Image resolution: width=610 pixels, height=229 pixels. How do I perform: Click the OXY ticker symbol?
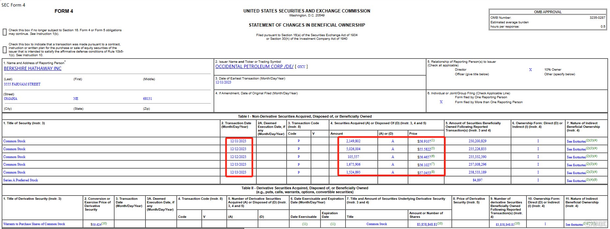pyautogui.click(x=301, y=67)
